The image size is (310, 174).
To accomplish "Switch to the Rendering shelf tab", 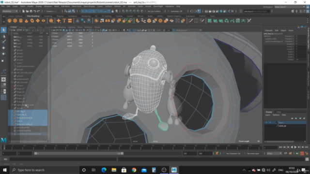I will pyautogui.click(x=86, y=16).
